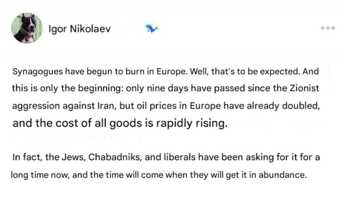The height and width of the screenshot is (201, 344).
Task: Select the line starting "aggression against Iran"
Action: (x=165, y=106)
